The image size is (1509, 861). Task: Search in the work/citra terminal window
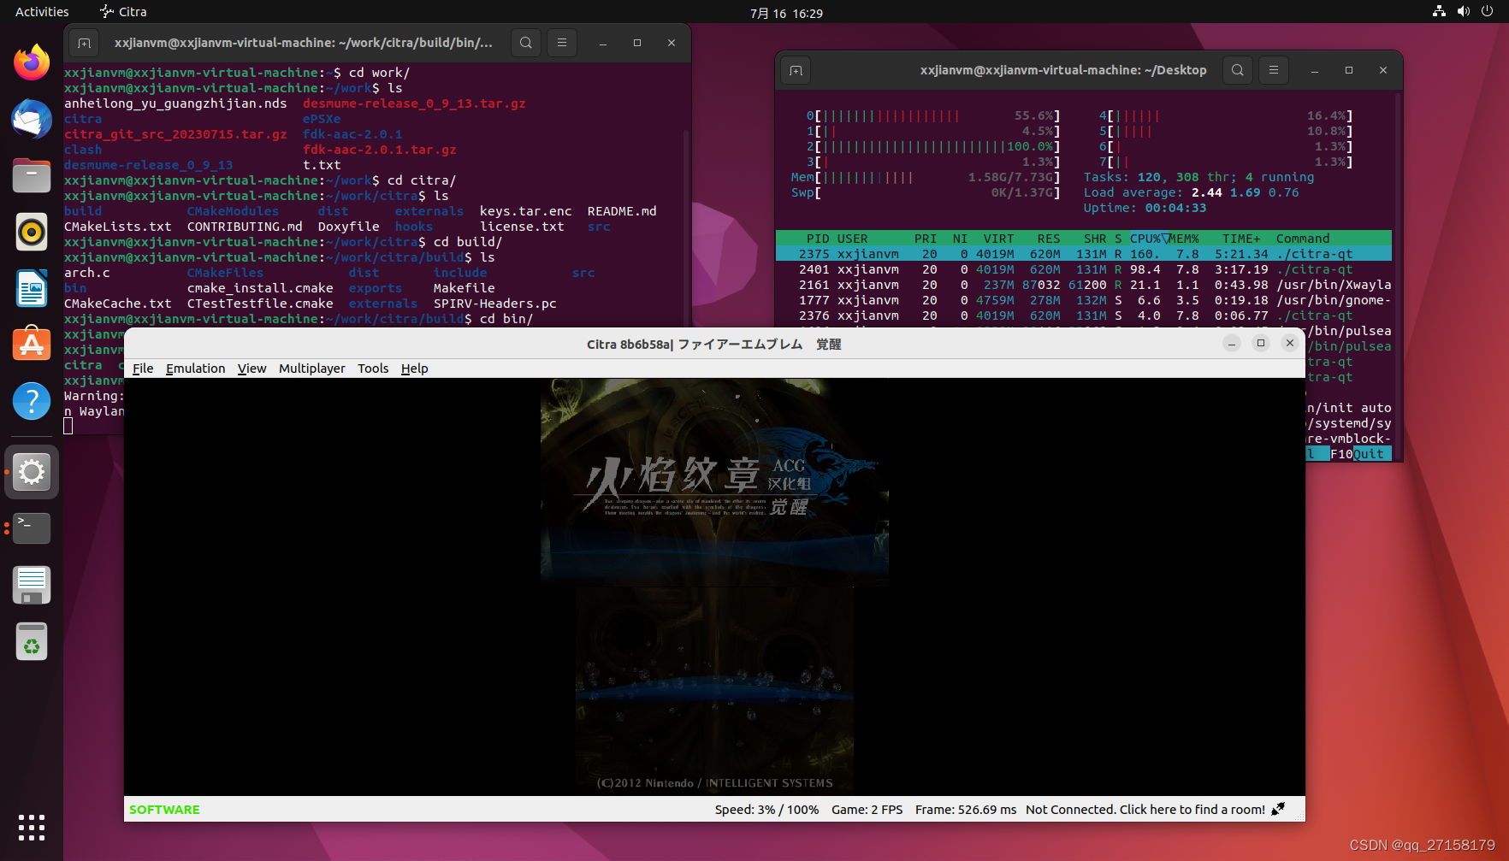pos(526,43)
